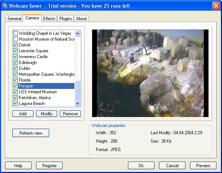Open the Effects tab

(49, 19)
